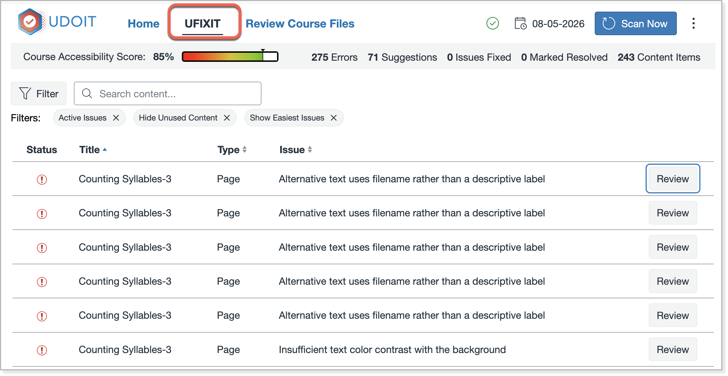Sort the table by Issue
Viewport: 728px width, 376px height.
click(x=296, y=150)
